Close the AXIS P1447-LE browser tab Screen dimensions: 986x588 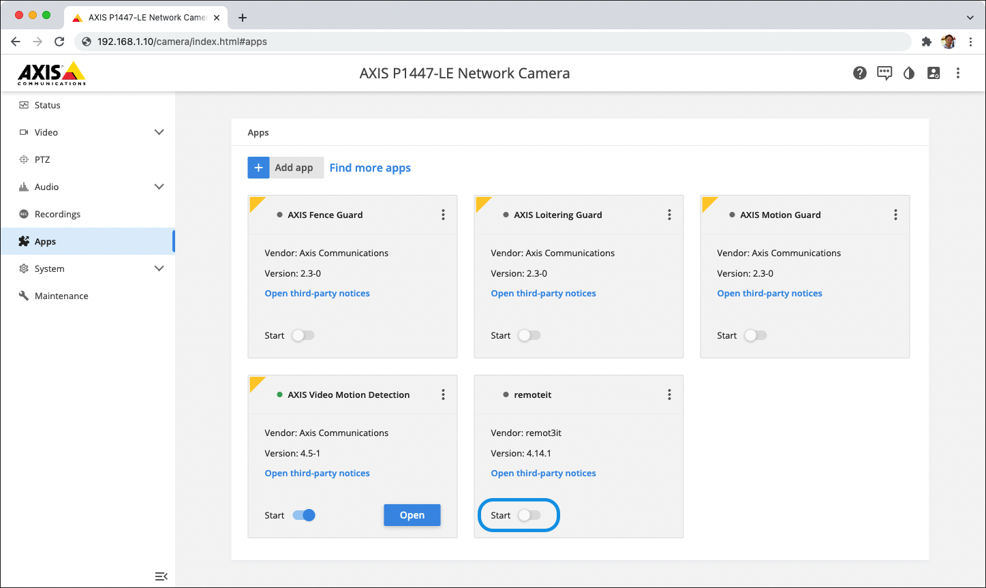click(217, 18)
